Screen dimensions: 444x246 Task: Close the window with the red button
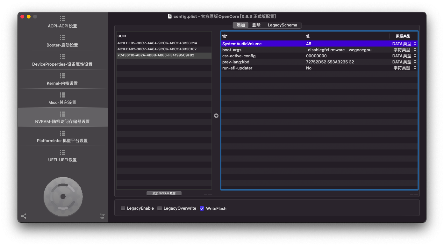pyautogui.click(x=22, y=17)
